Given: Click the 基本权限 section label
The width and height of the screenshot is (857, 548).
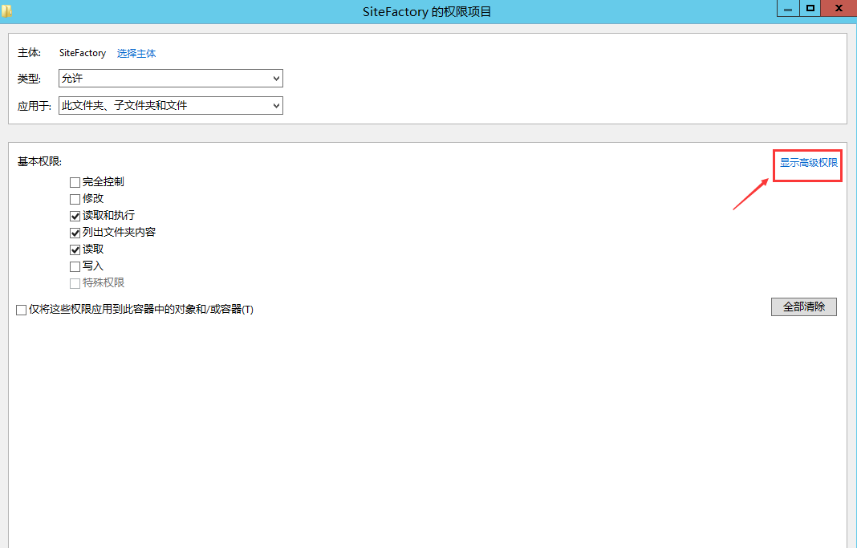Looking at the screenshot, I should click(x=40, y=162).
